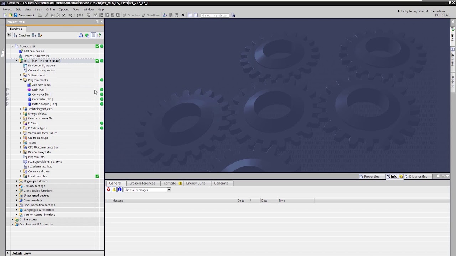Click Go offline in the toolbar

(x=150, y=15)
